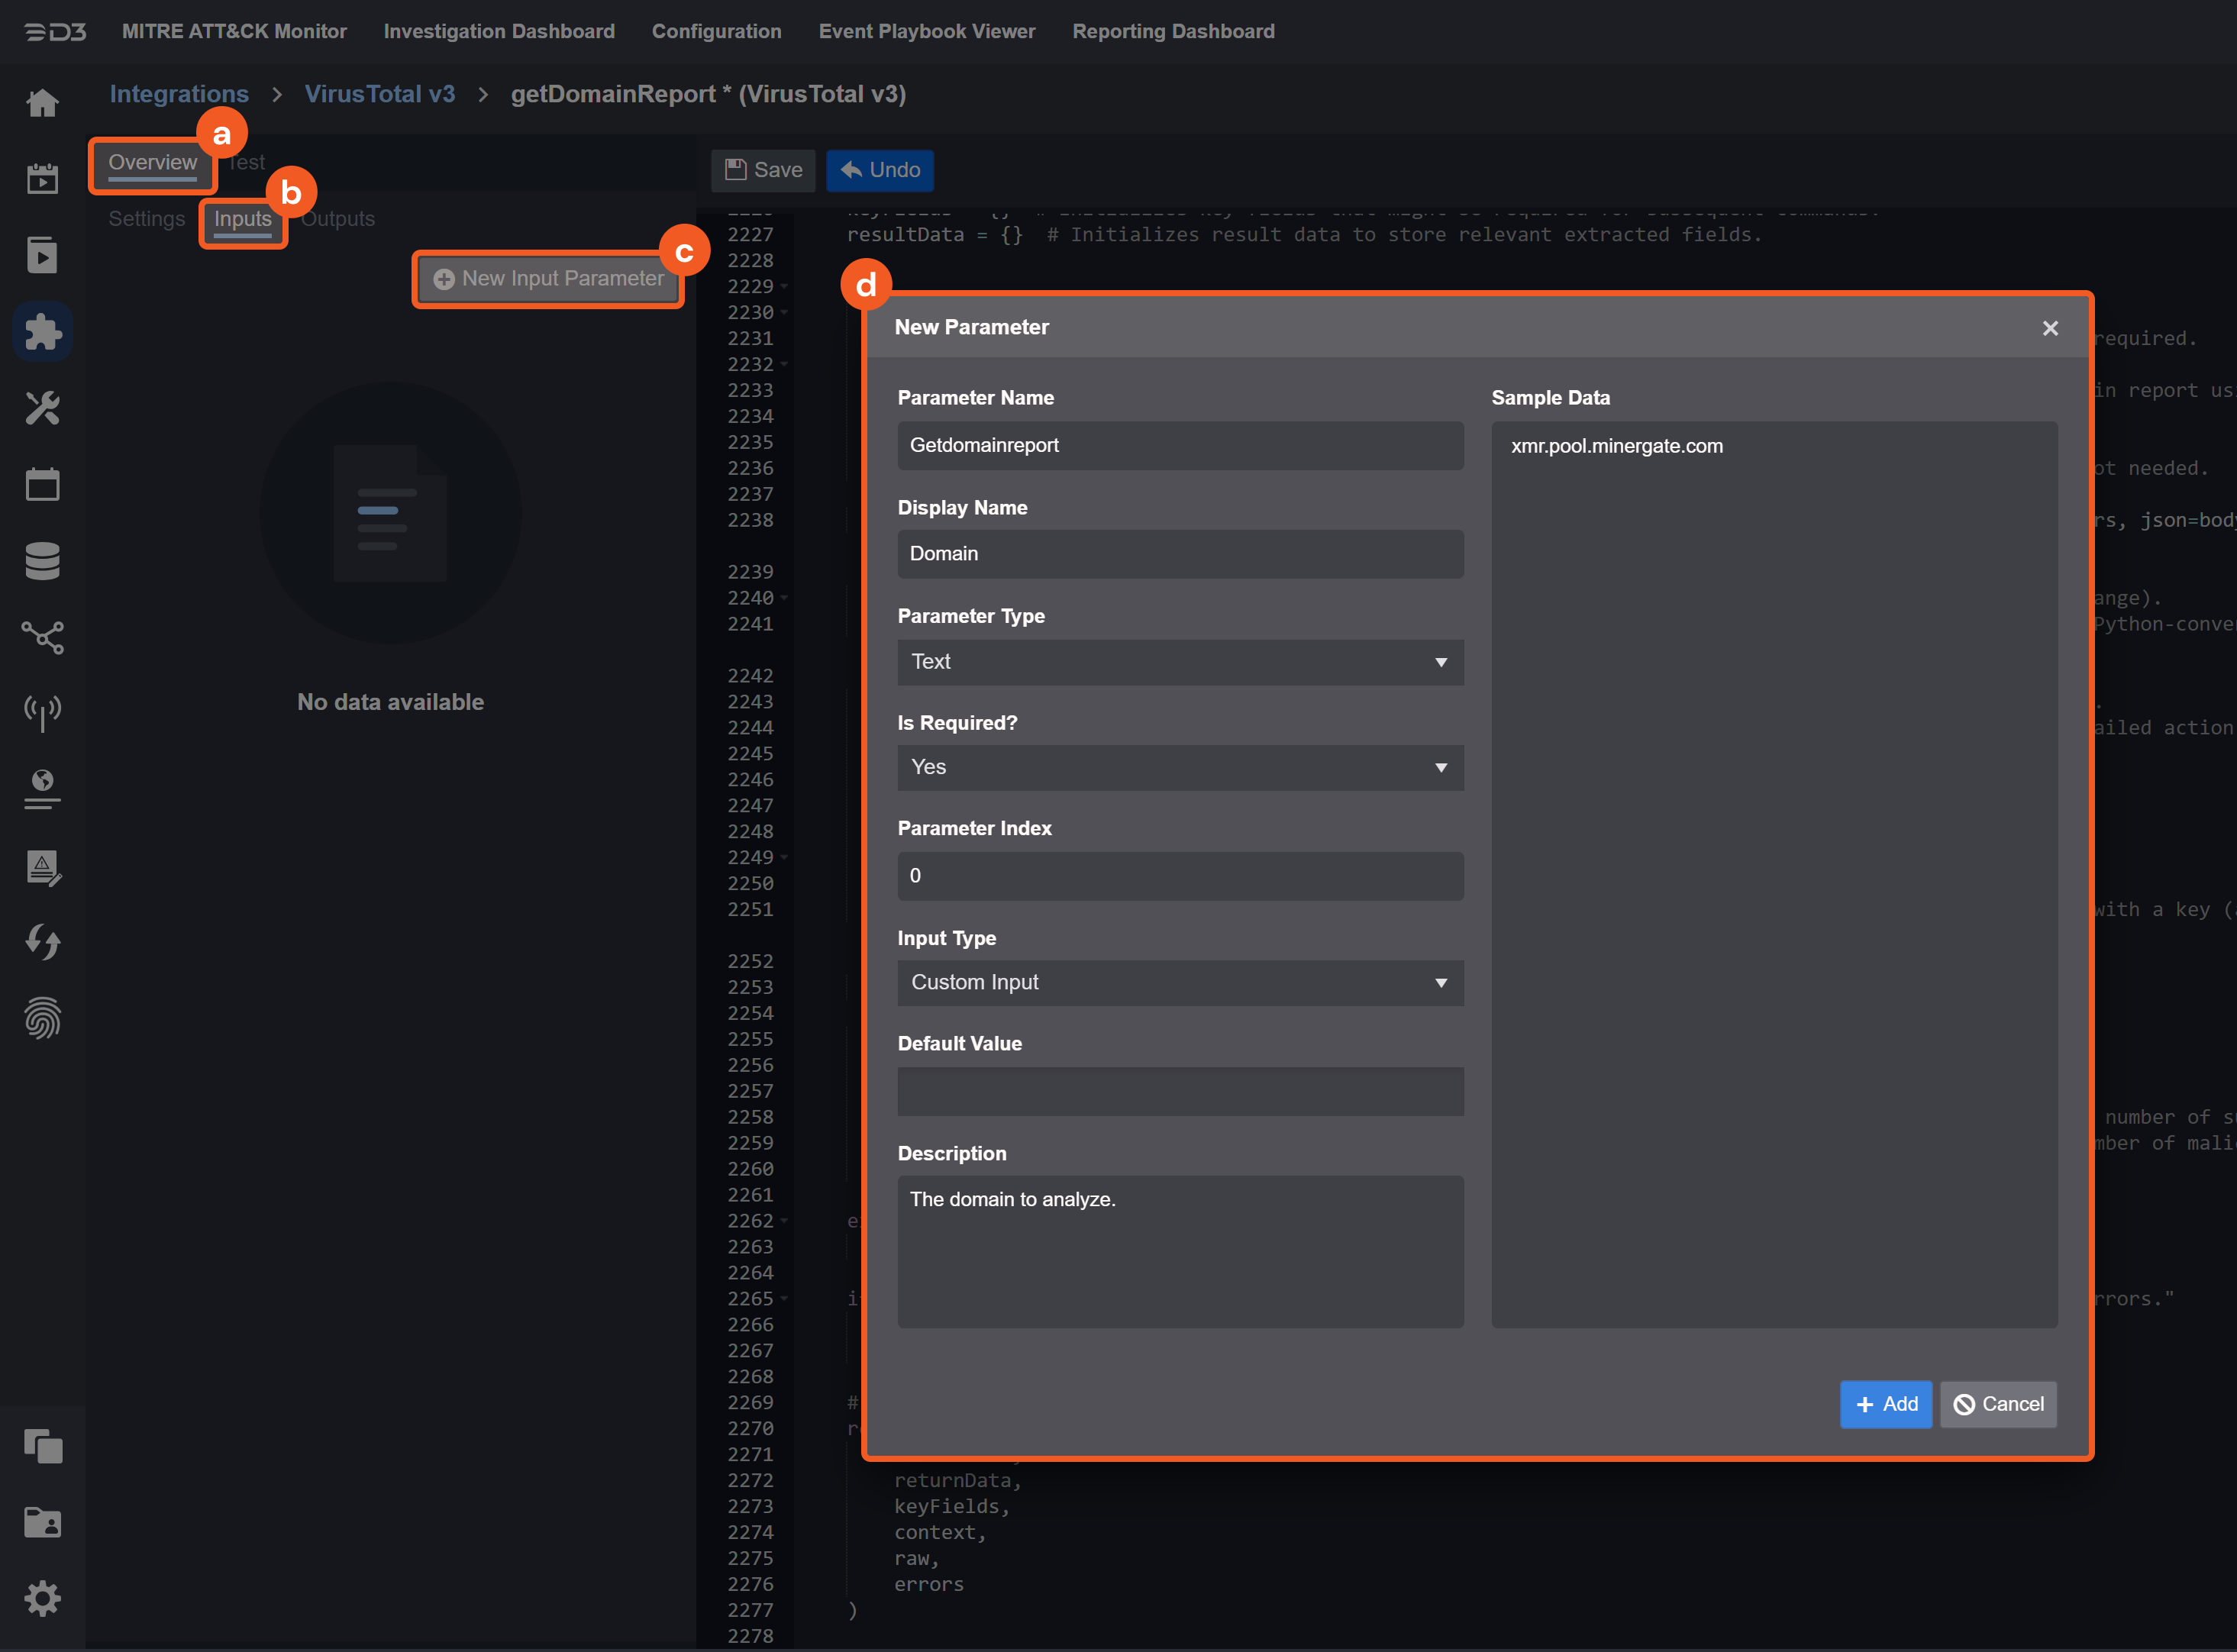
Task: Open the database stack icon
Action: coord(42,561)
